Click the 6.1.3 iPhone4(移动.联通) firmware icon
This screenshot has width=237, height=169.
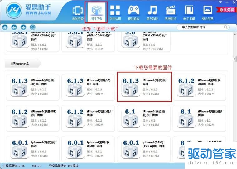20,87
